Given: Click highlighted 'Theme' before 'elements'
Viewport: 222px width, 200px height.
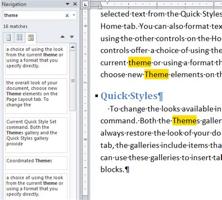Looking at the screenshot, I should [x=156, y=75].
